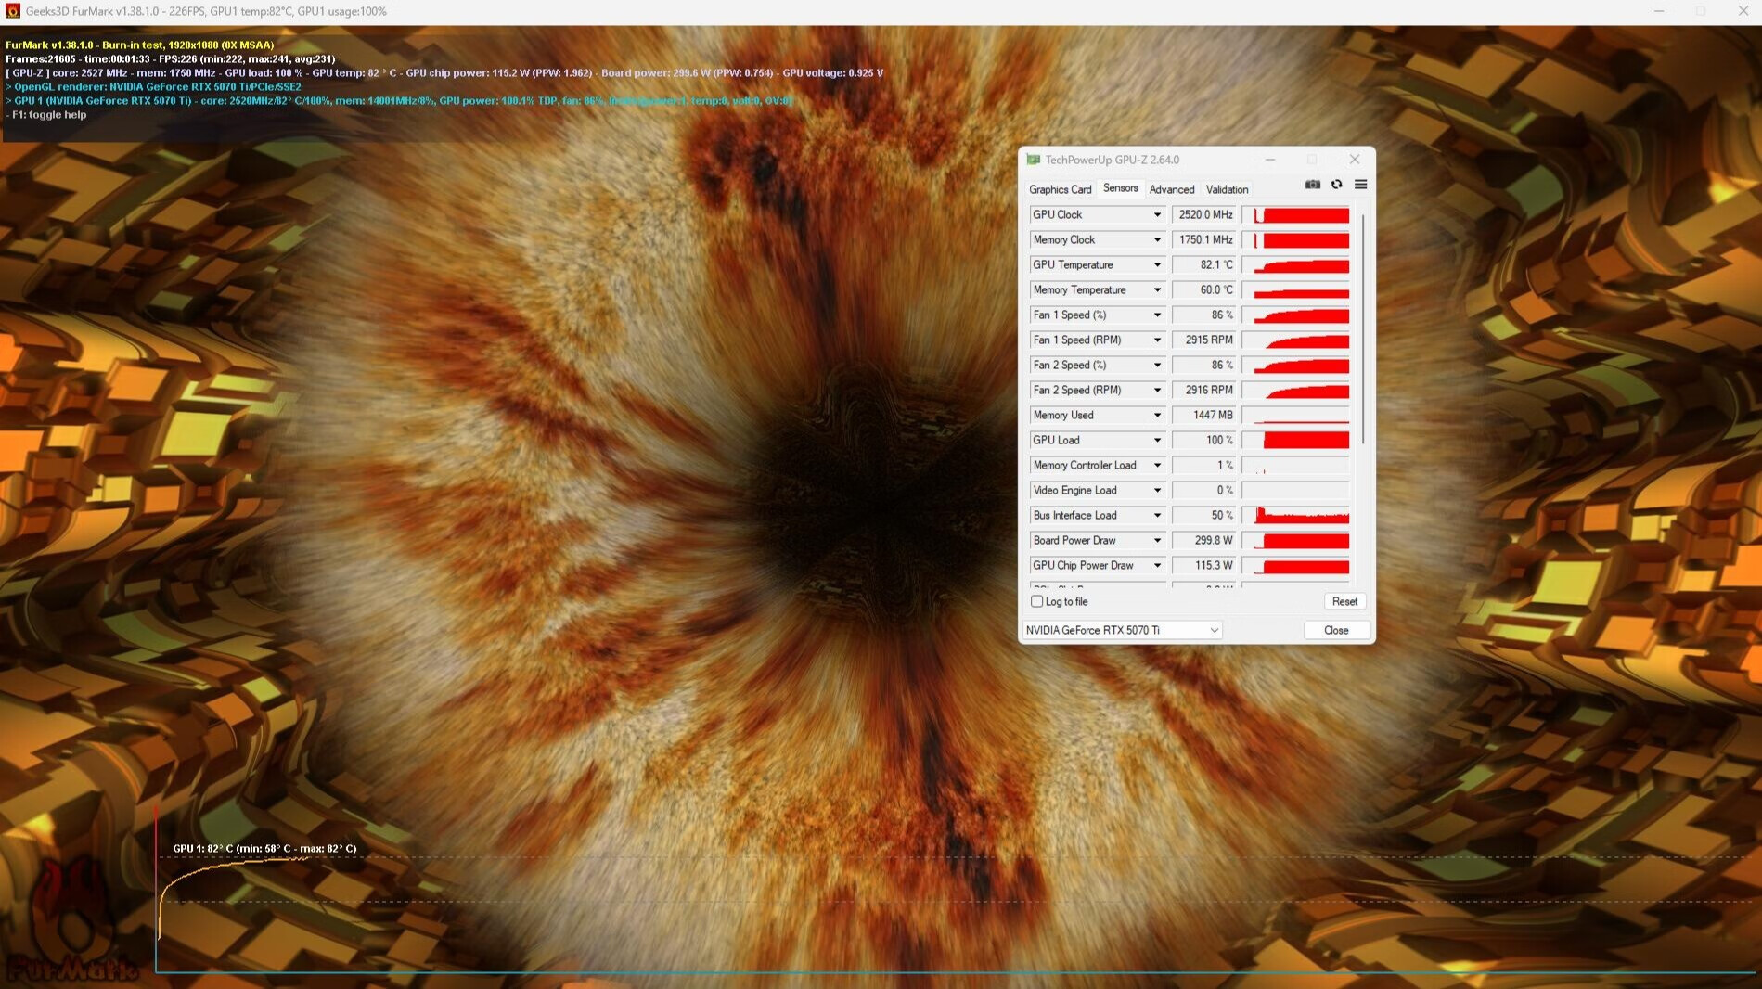Expand the Memory Controller Load dropdown
The width and height of the screenshot is (1762, 989).
pyautogui.click(x=1157, y=465)
